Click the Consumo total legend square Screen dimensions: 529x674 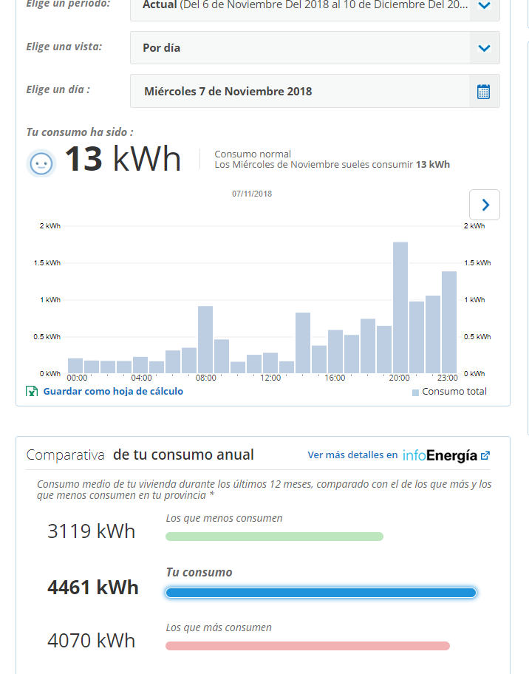[415, 392]
